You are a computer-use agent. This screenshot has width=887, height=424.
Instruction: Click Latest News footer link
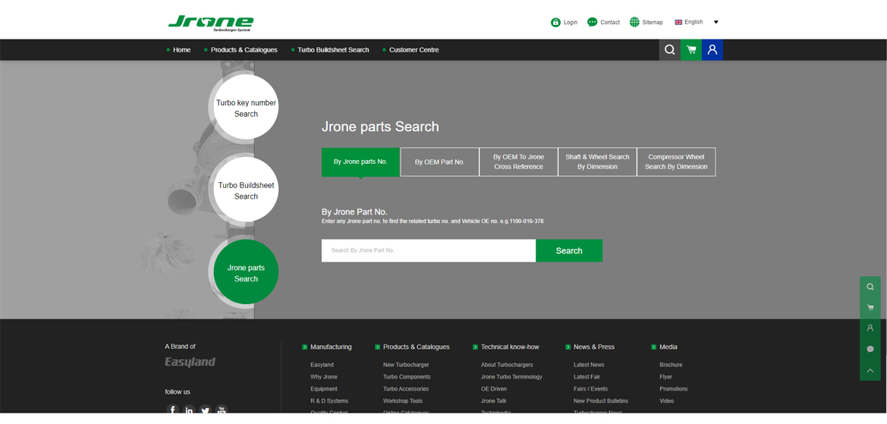[589, 365]
